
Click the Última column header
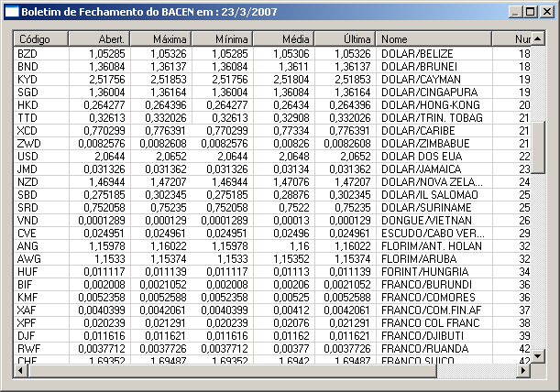345,39
